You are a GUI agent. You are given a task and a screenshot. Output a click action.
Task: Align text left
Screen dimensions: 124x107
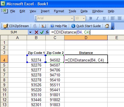click(113, 18)
